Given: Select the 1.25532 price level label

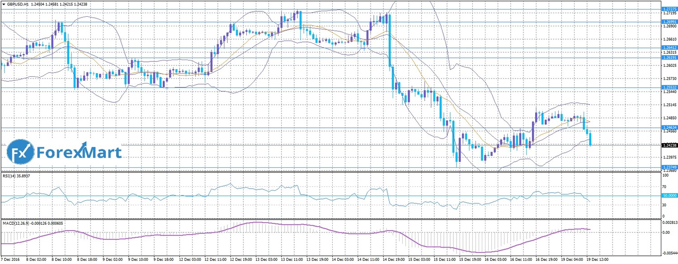Looking at the screenshot, I should coord(669,87).
